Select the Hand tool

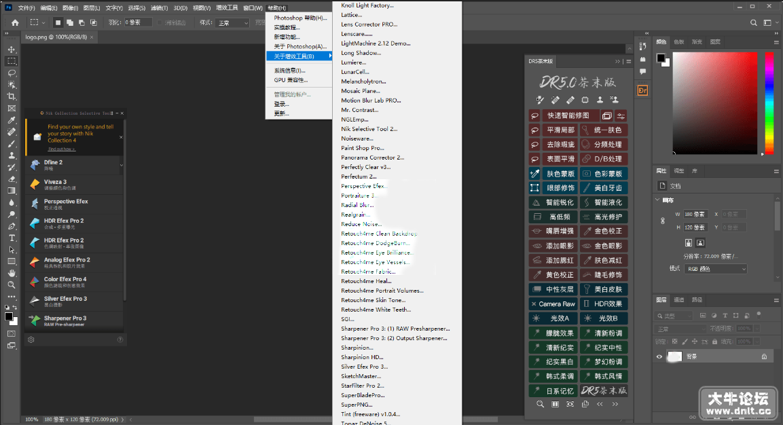pyautogui.click(x=11, y=273)
